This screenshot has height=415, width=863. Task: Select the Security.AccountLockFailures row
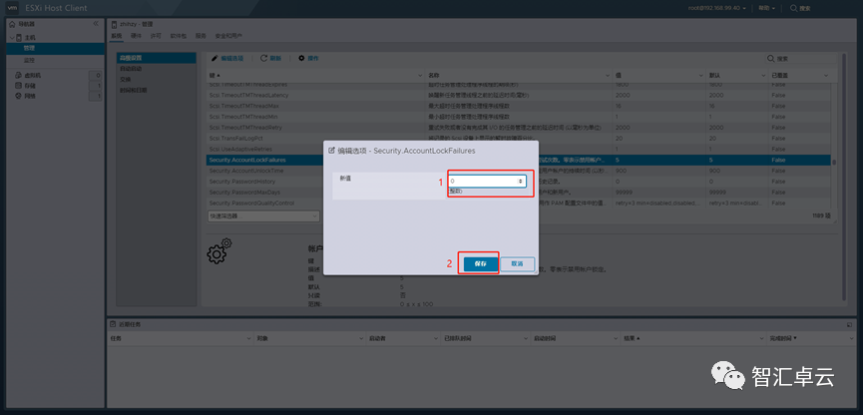coord(519,160)
